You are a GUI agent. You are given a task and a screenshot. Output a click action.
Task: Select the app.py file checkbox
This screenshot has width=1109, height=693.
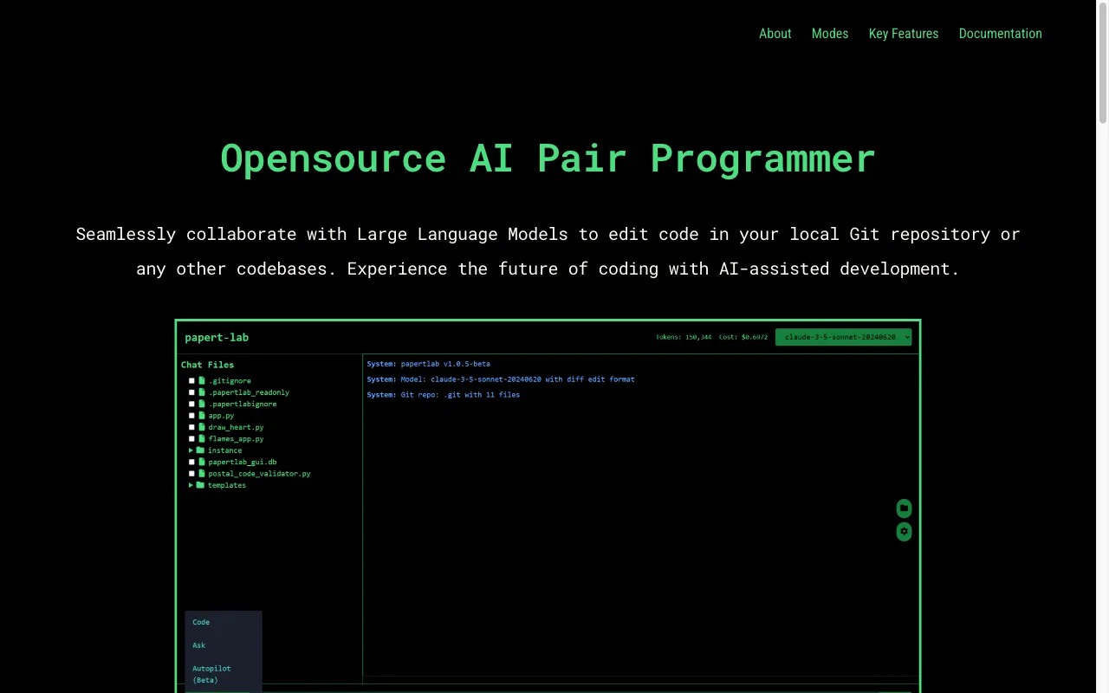tap(192, 416)
